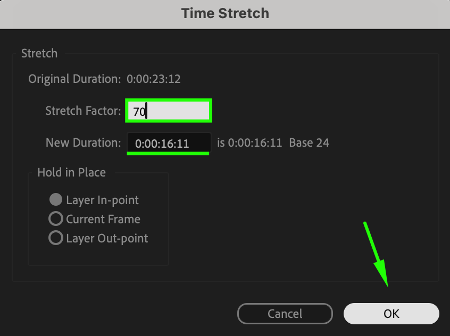Click the "New Duration:" label
Image resolution: width=450 pixels, height=336 pixels.
[x=84, y=142]
